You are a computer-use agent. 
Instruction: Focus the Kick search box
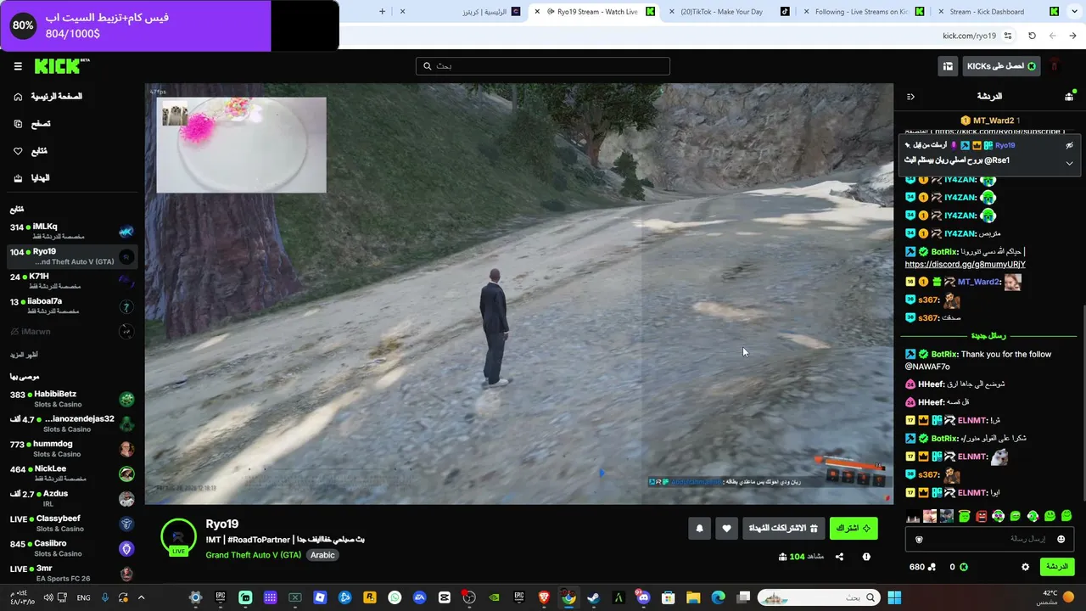click(x=543, y=66)
